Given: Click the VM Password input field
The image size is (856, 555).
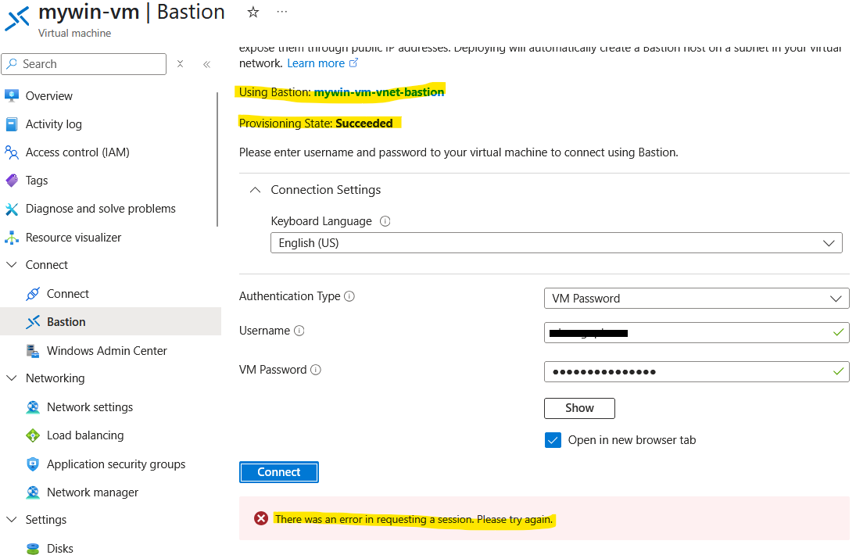Looking at the screenshot, I should 697,371.
